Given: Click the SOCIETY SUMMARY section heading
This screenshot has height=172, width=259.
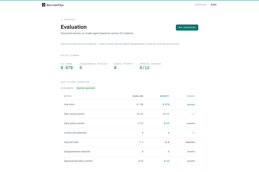Looking at the screenshot, I should coord(70,55).
